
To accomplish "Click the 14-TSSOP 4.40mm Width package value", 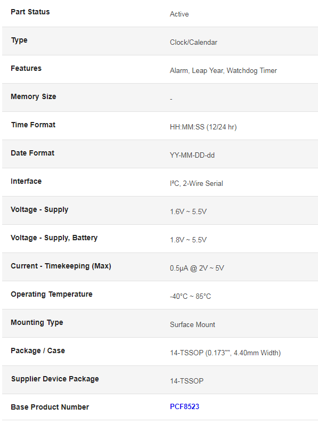I will (225, 353).
